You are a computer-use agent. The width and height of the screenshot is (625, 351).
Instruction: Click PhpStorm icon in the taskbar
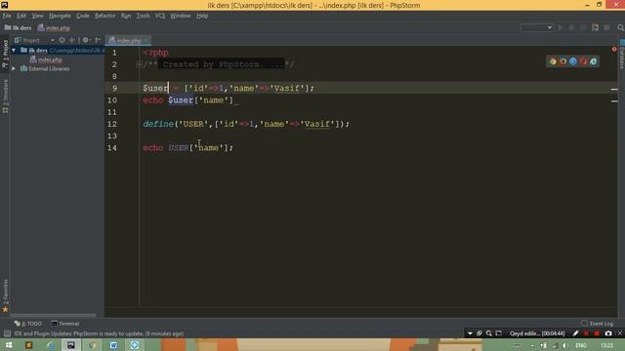71,345
